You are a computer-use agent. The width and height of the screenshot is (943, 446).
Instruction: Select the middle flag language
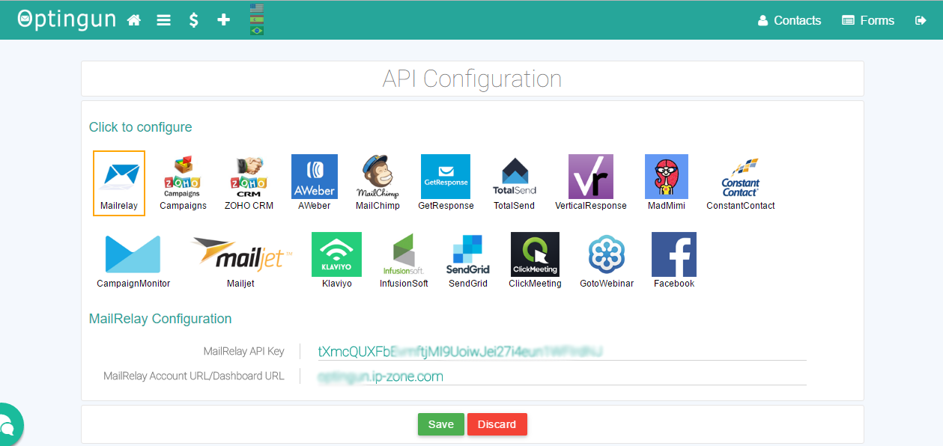257,20
